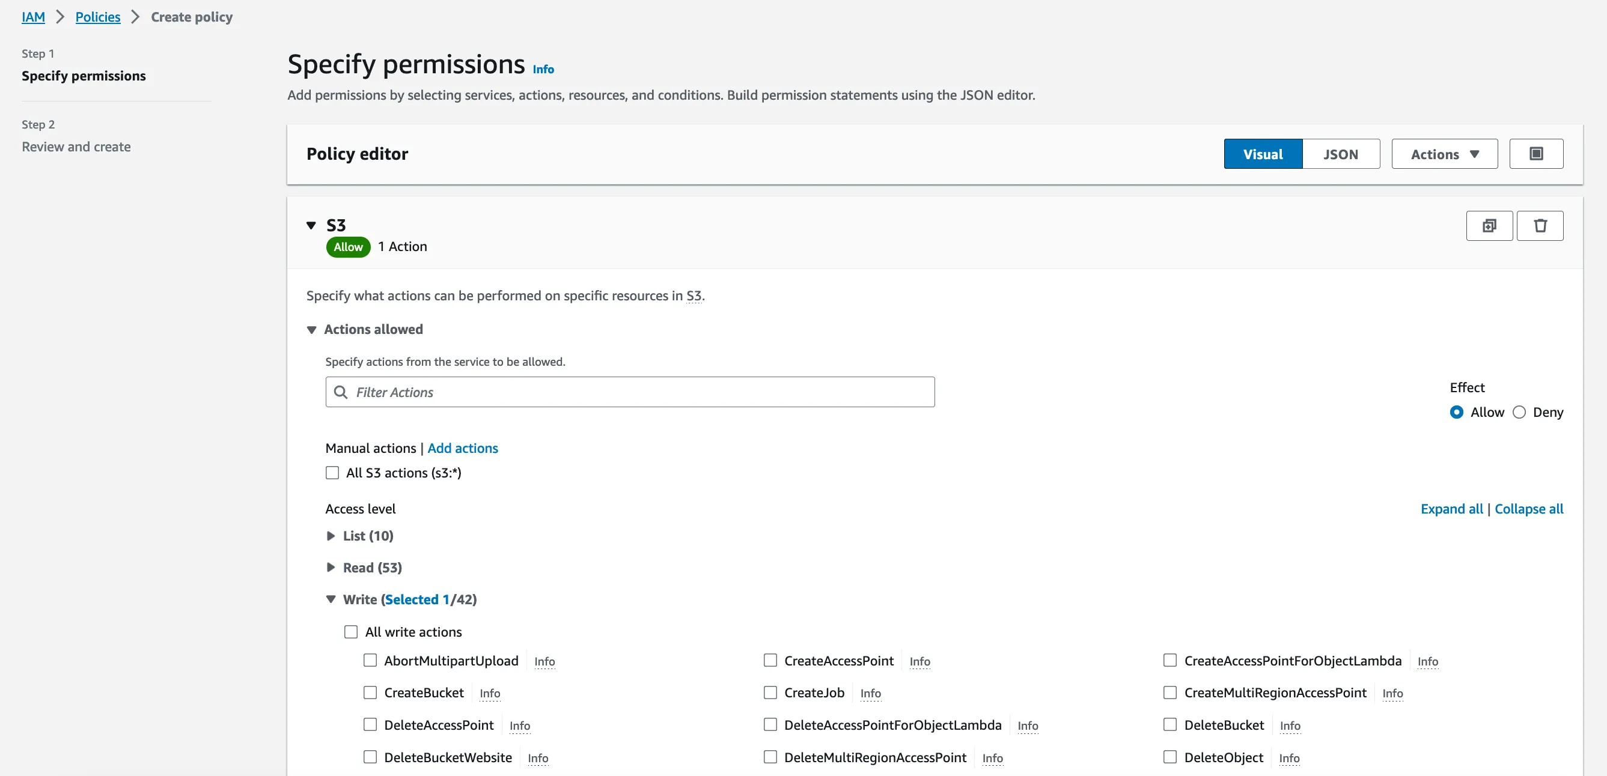Tick the CreateMultiRegionAccessPoint checkbox
The width and height of the screenshot is (1607, 776).
[1170, 693]
